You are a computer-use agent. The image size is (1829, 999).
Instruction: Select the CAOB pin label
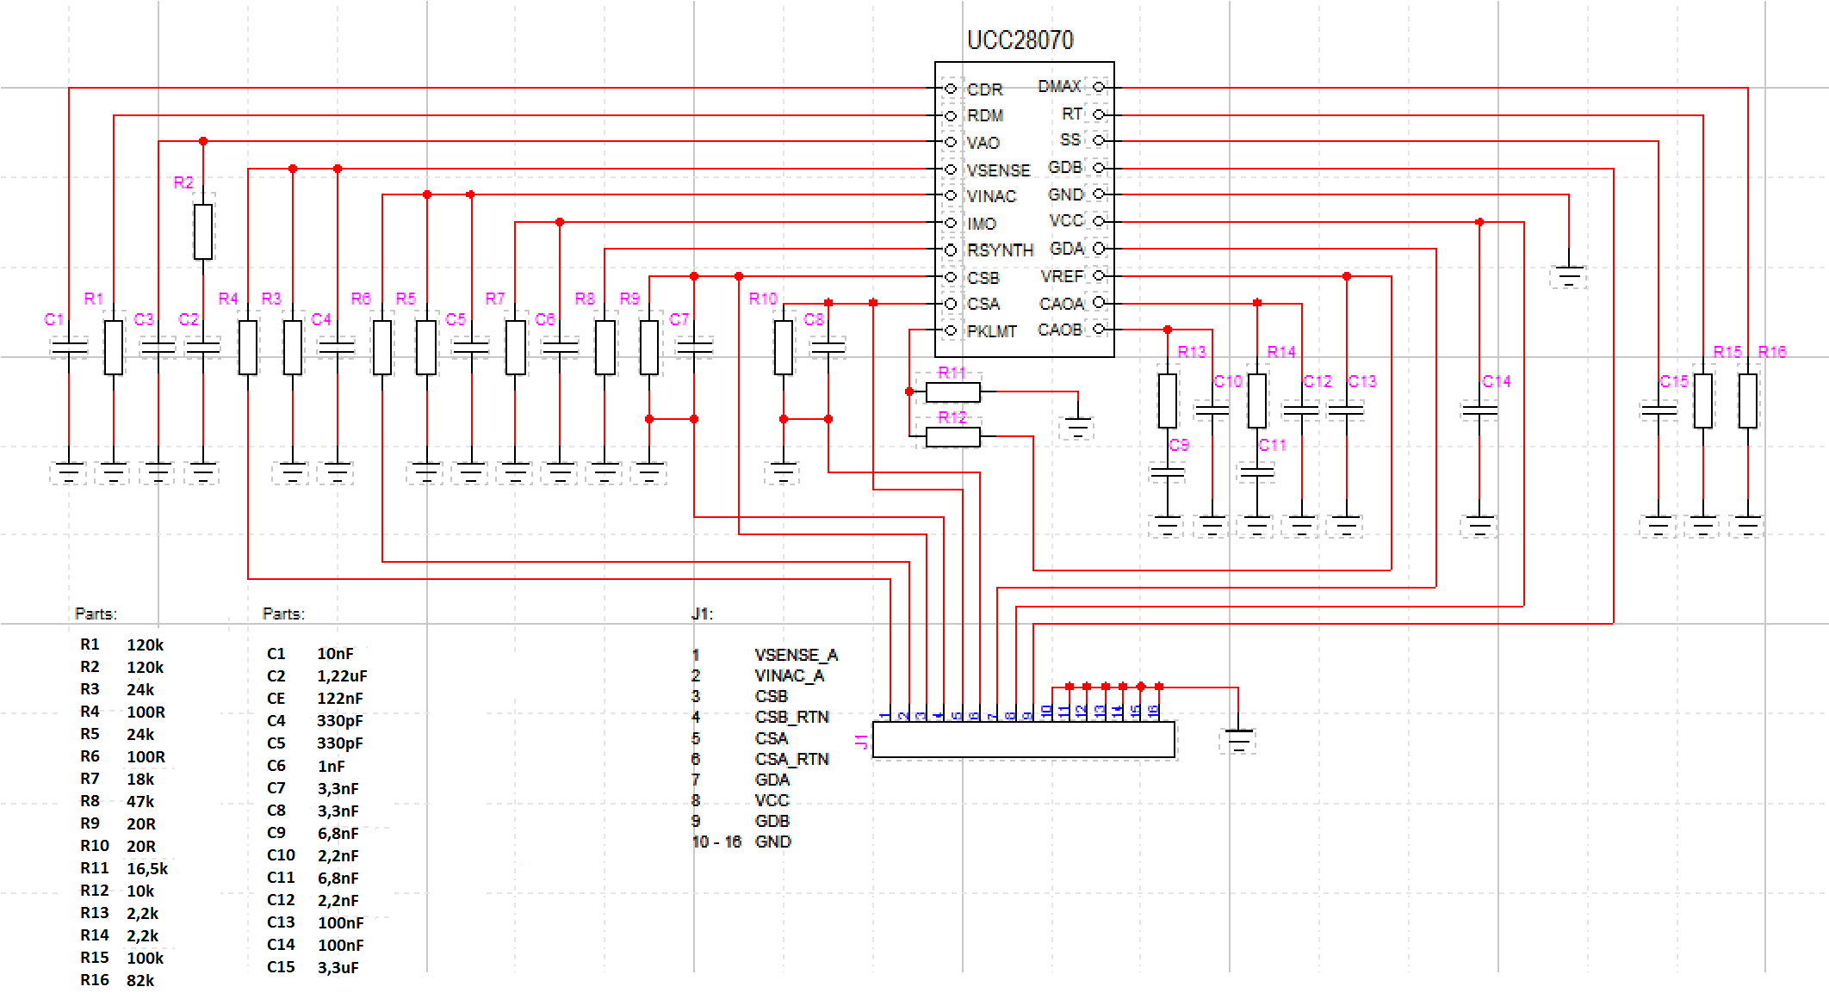click(x=1060, y=330)
